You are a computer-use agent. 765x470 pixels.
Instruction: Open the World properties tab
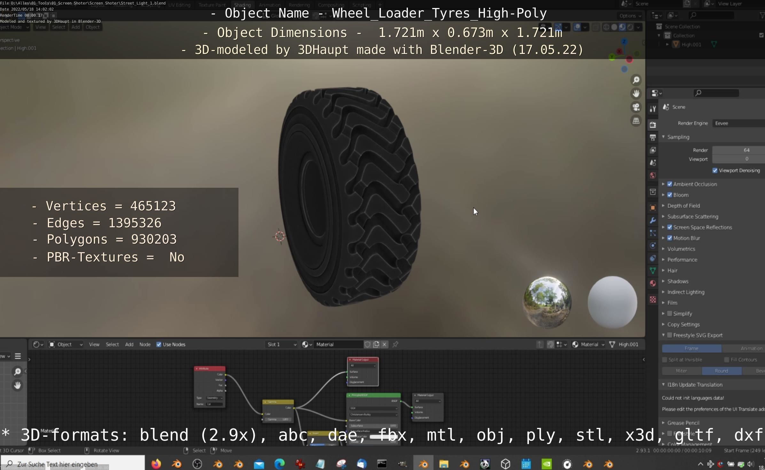pyautogui.click(x=653, y=175)
